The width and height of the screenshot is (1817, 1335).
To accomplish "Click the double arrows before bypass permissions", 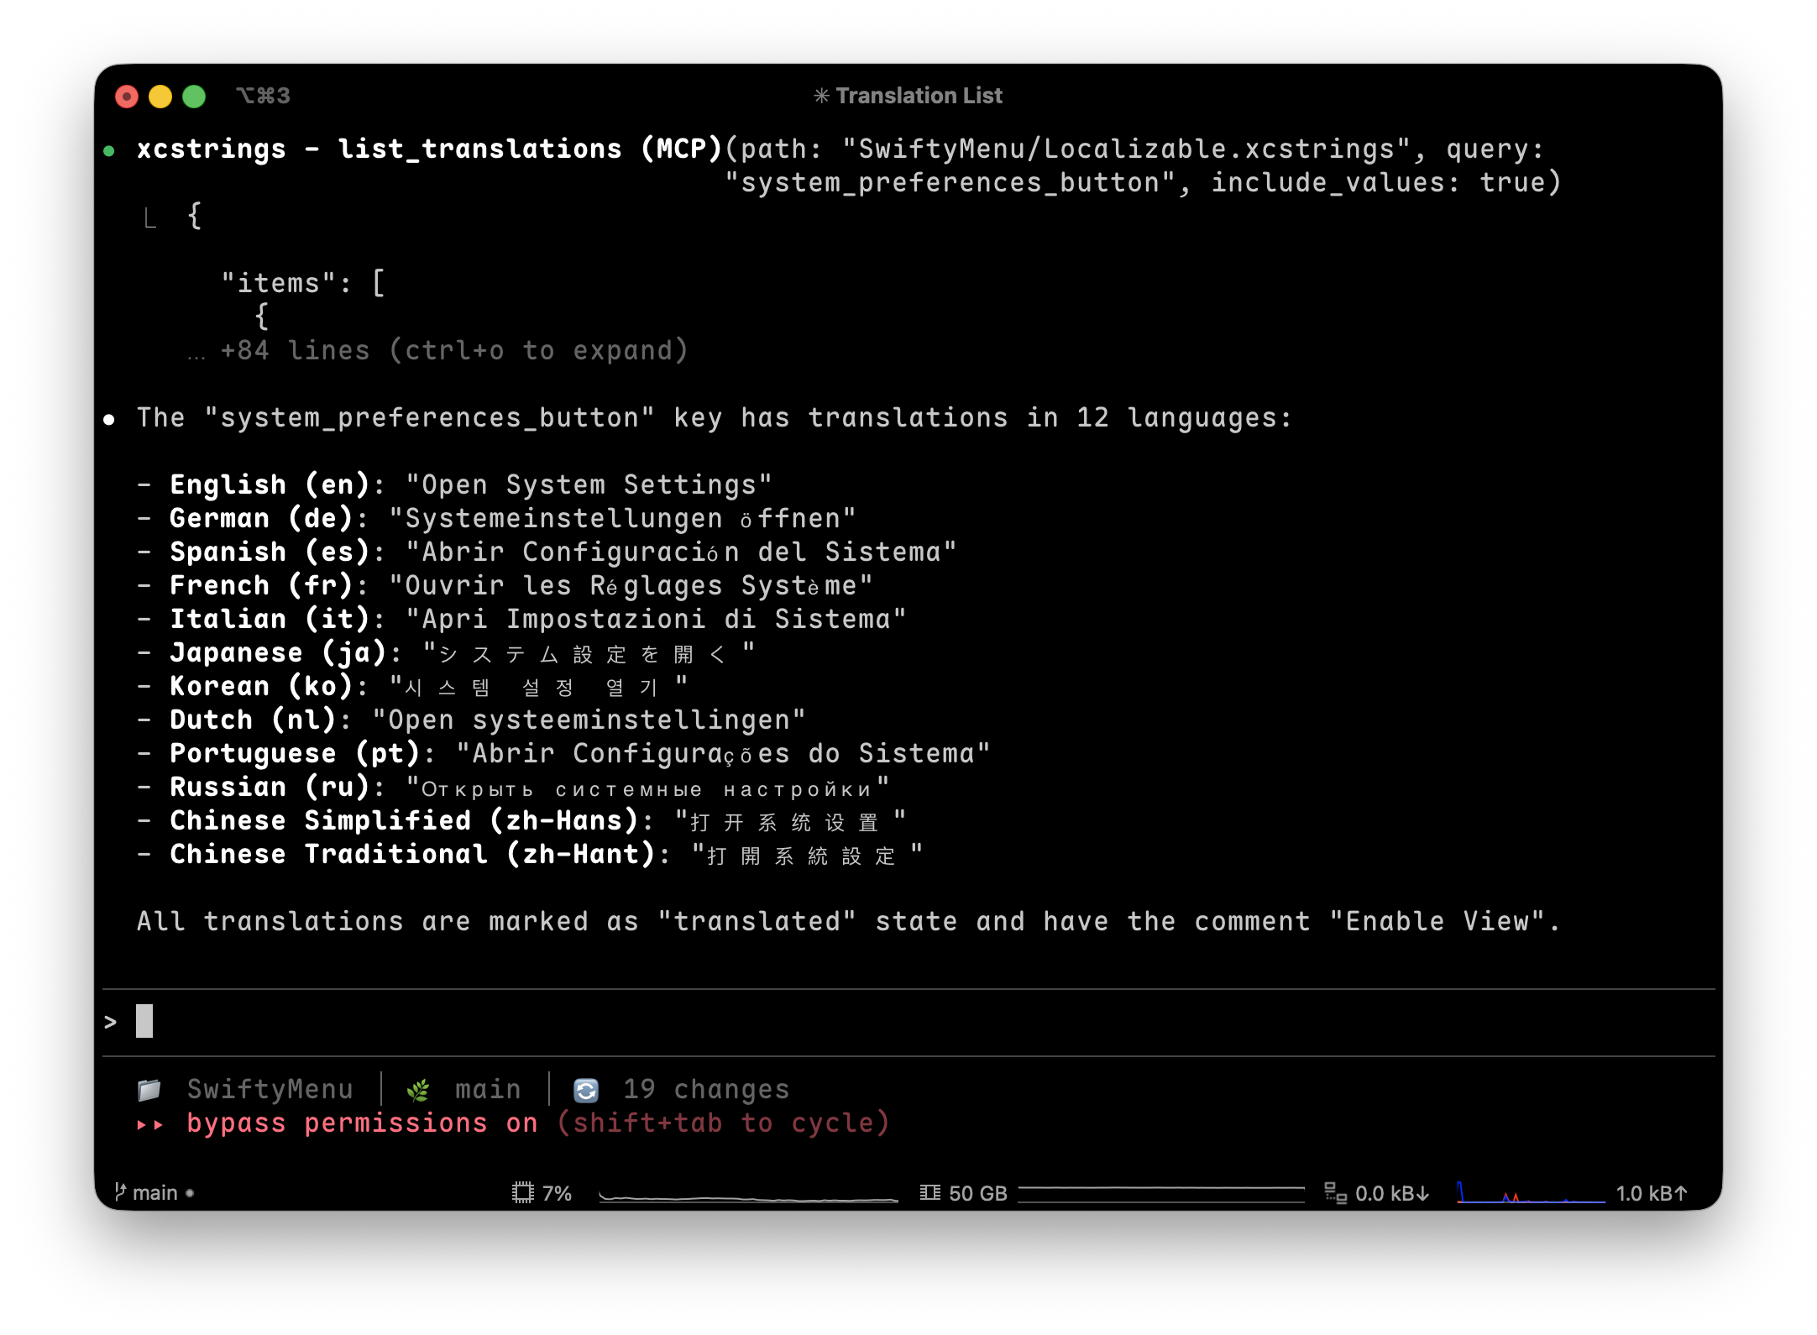I will coord(148,1123).
